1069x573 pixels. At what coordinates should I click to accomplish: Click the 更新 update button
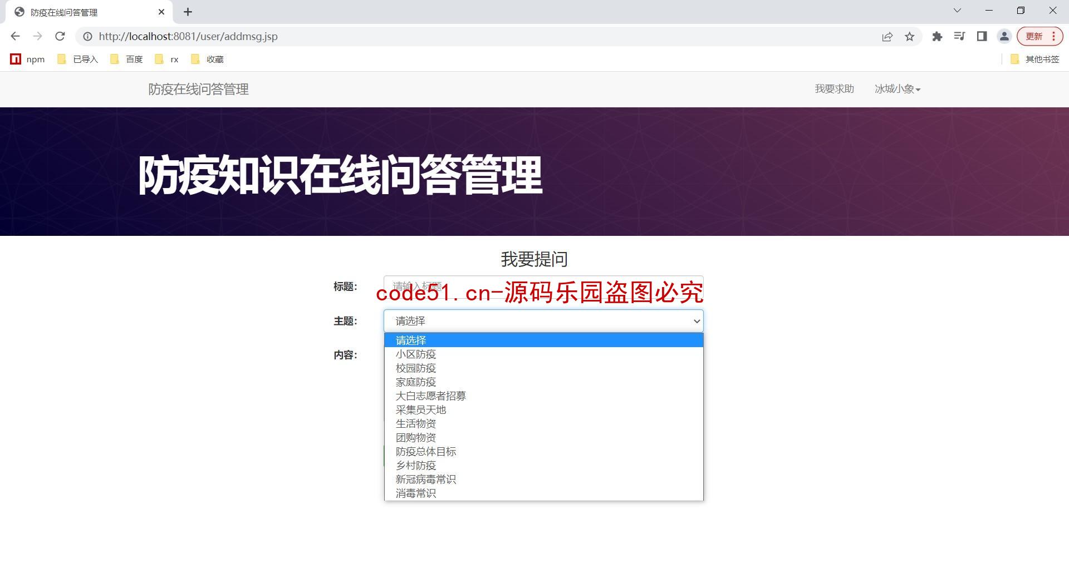click(1039, 36)
